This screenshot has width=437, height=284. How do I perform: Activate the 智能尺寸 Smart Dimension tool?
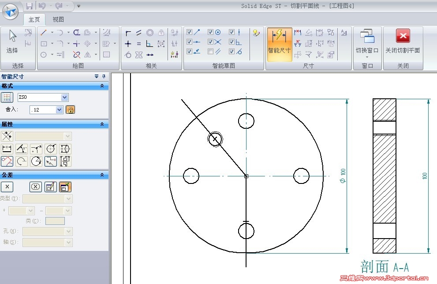pos(279,44)
